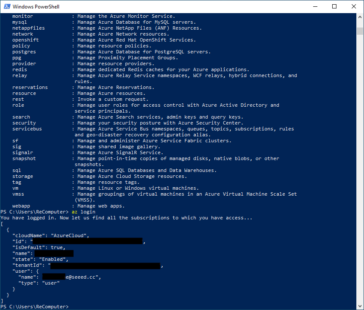Viewport: 364px width, 310px height.
Task: Click the "state": "Enabled" line
Action: click(40, 259)
